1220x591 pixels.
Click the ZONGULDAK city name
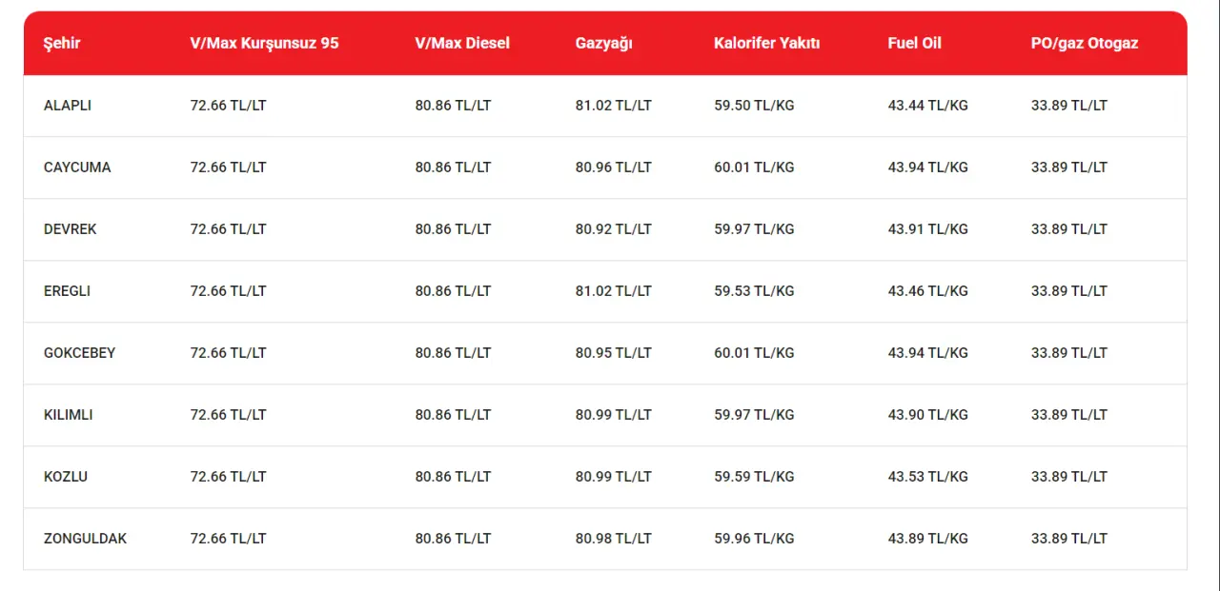(x=86, y=539)
